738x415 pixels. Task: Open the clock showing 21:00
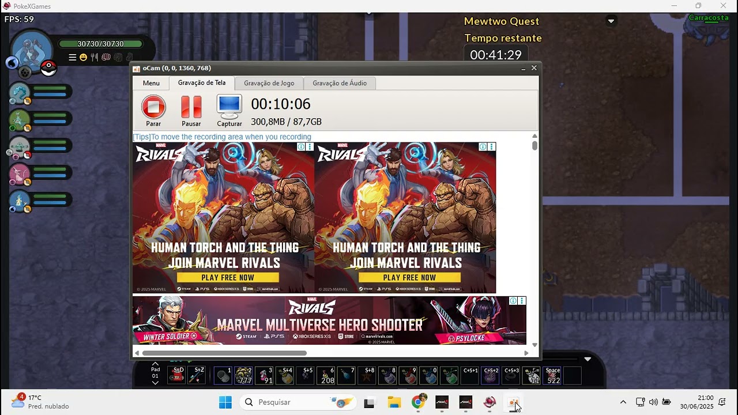(x=696, y=402)
